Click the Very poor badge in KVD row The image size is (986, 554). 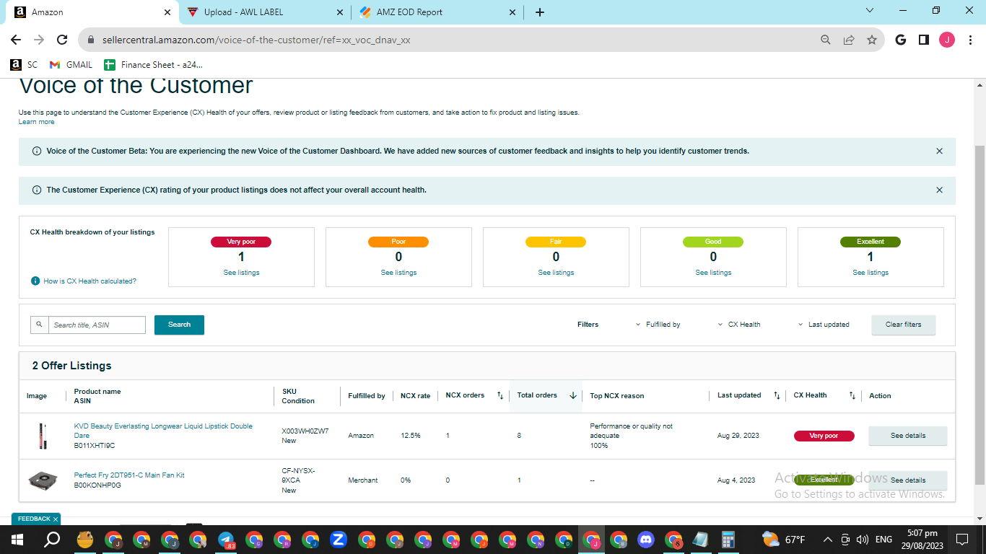pos(824,436)
